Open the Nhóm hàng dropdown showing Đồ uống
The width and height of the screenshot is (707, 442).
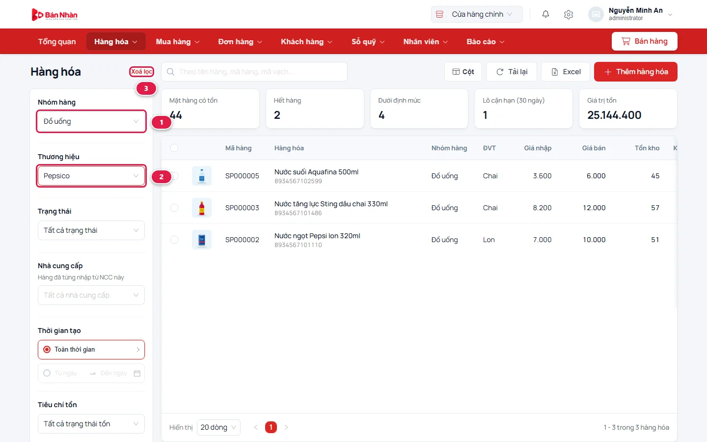91,121
